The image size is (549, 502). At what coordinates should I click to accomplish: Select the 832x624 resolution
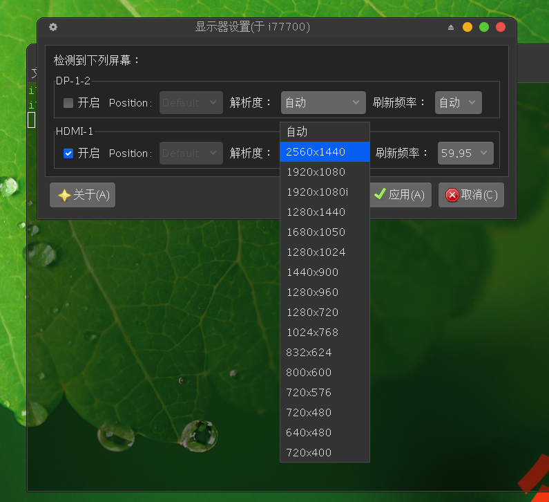tap(325, 353)
